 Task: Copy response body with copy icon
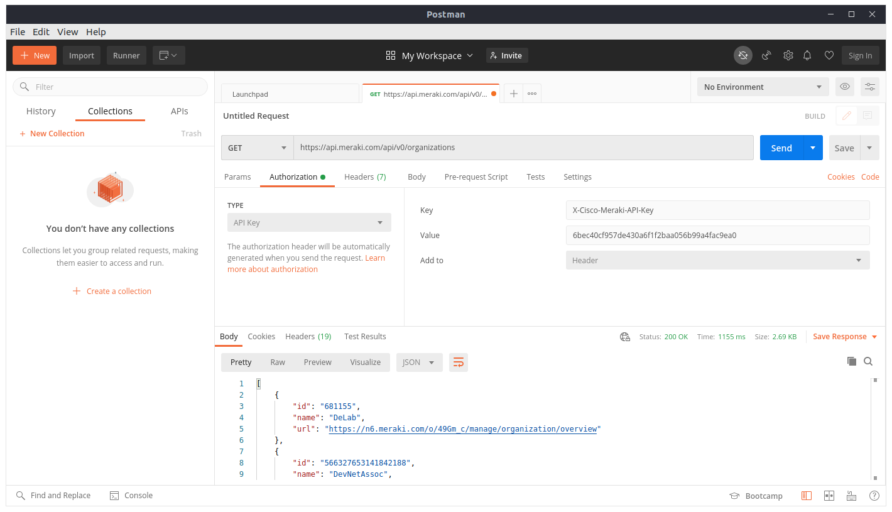click(x=852, y=361)
